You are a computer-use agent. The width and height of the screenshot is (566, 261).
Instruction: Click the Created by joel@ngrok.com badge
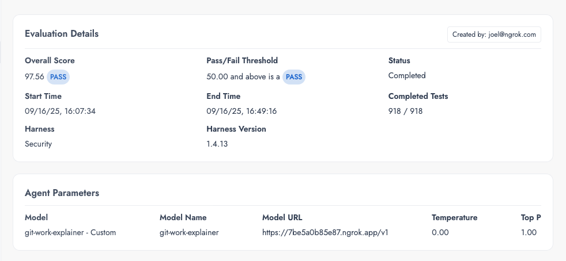click(494, 34)
